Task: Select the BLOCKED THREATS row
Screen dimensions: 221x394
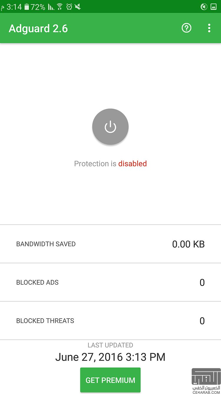Action: pos(111,321)
